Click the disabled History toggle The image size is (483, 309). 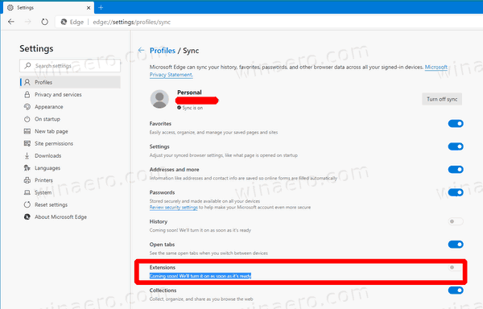point(456,221)
